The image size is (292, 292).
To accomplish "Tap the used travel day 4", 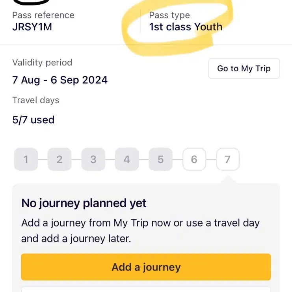I will [x=127, y=159].
